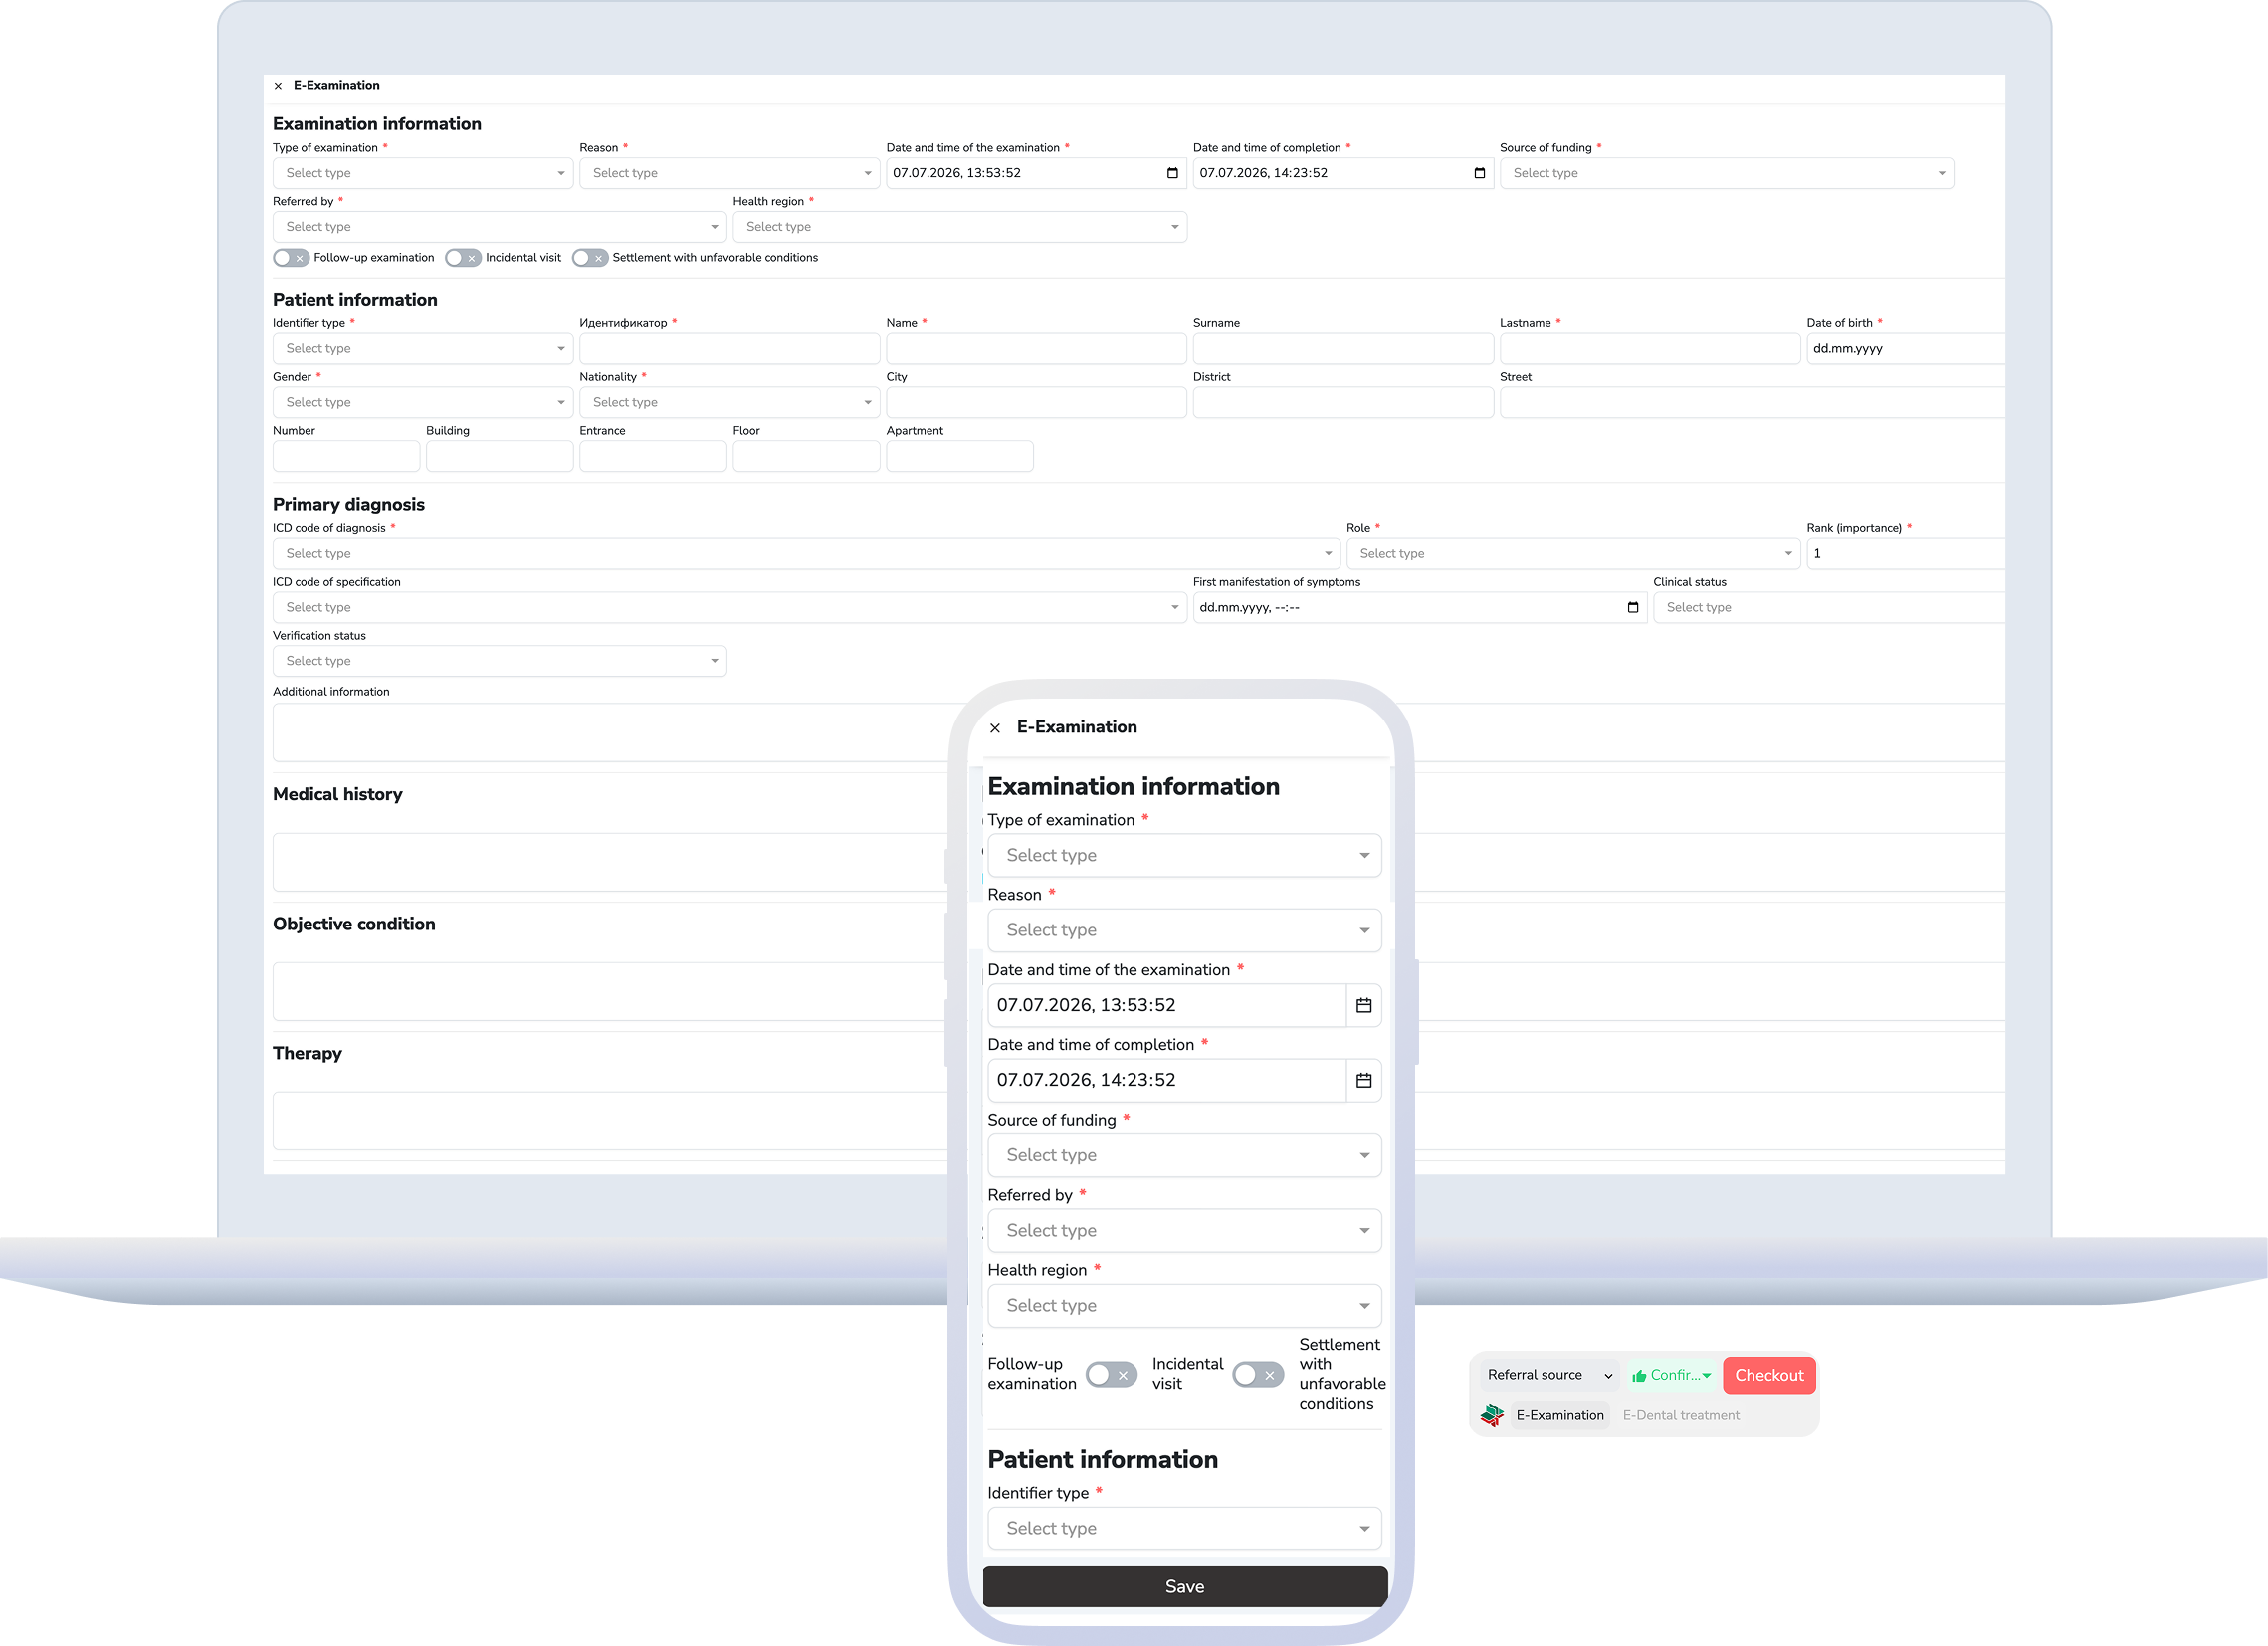
Task: Click the Number input field
Action: point(346,456)
